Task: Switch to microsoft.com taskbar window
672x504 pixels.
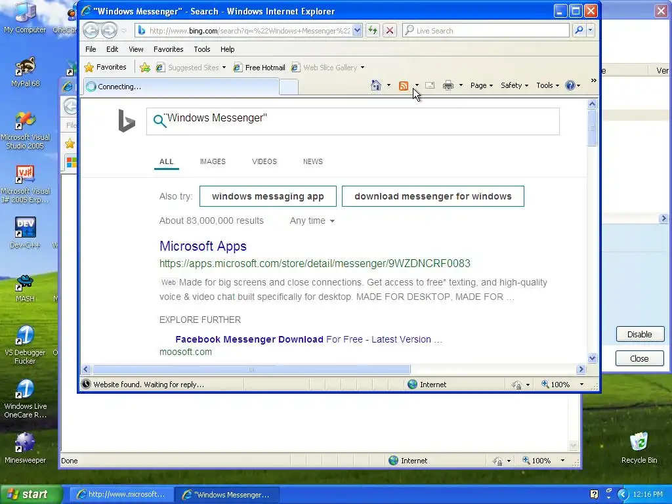Action: tap(121, 495)
